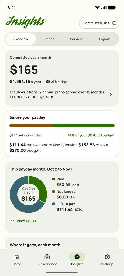Screen dimensions: 124x276
Task: Open the Signals tab
Action: click(x=105, y=39)
